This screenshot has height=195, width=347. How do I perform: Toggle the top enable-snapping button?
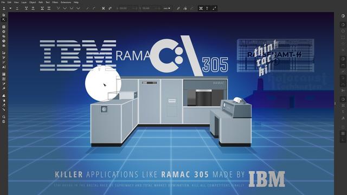click(343, 16)
